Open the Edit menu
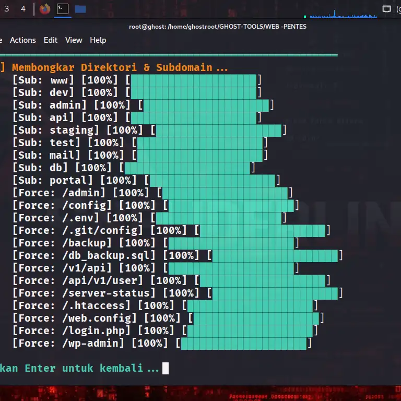 click(50, 40)
